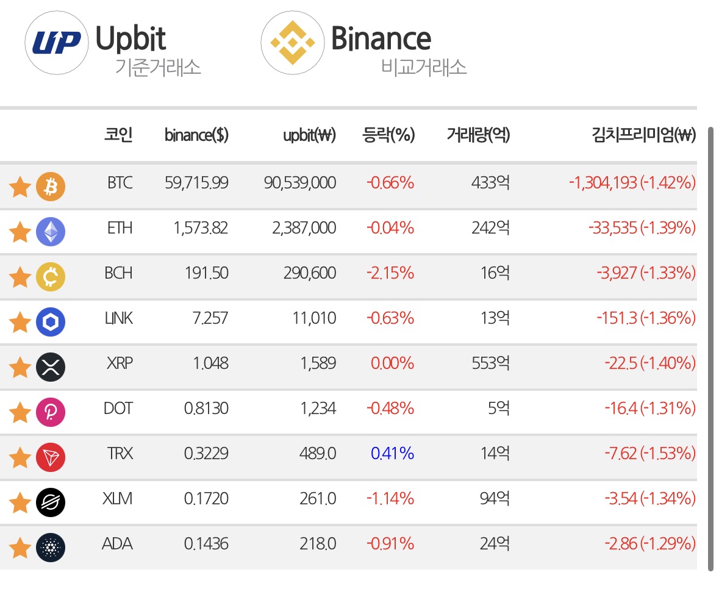The height and width of the screenshot is (611, 719).
Task: Toggle the favorite star for DOT
Action: 20,412
